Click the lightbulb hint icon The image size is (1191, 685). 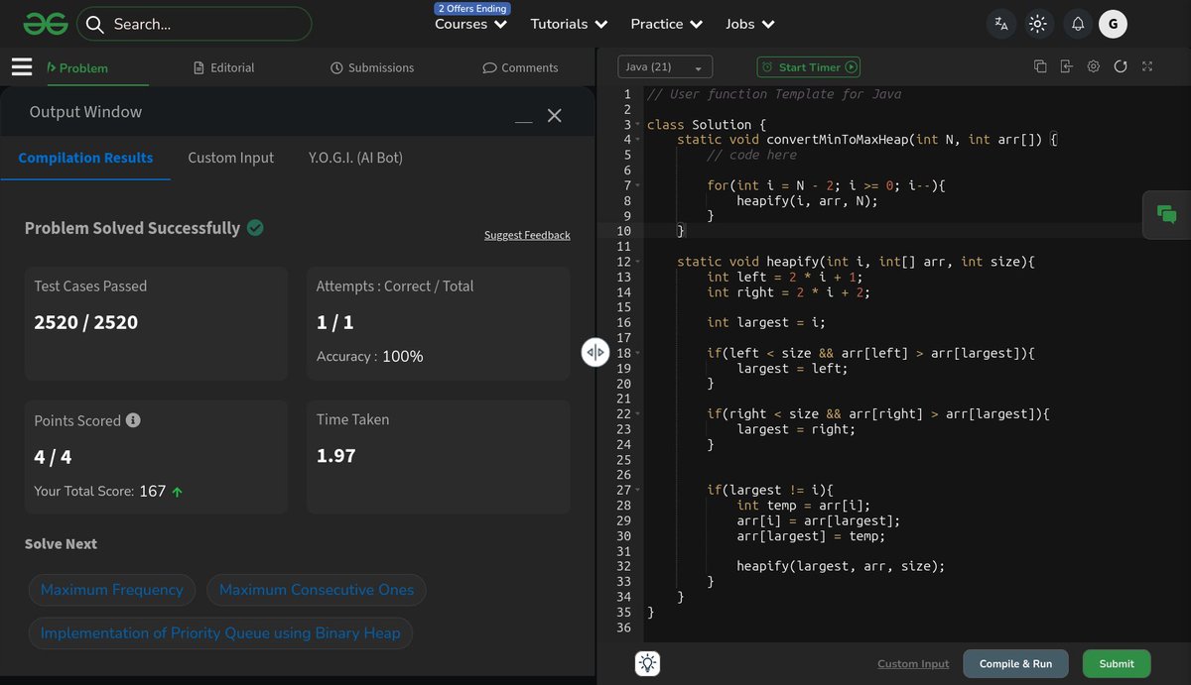pos(648,663)
